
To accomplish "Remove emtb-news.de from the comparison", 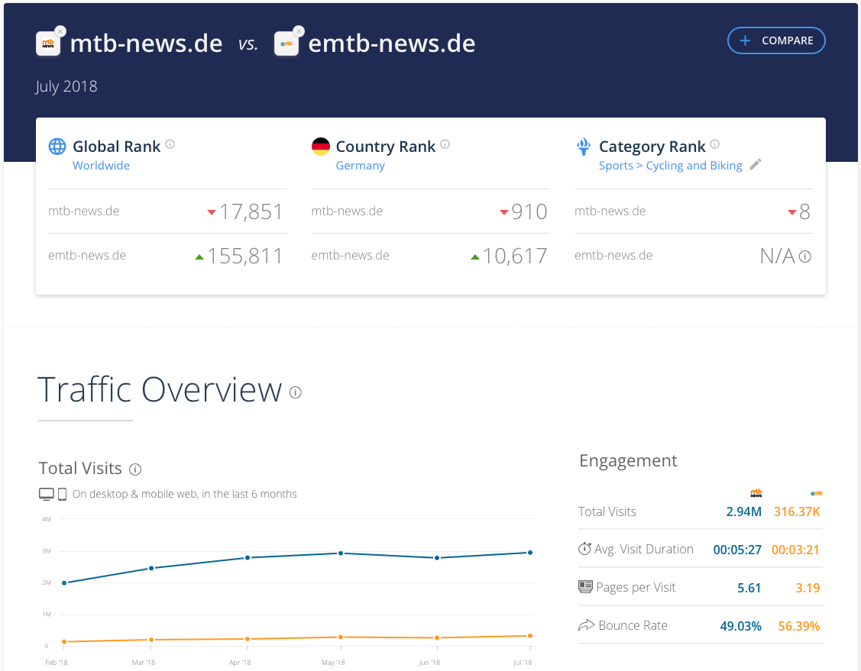I will tap(299, 31).
